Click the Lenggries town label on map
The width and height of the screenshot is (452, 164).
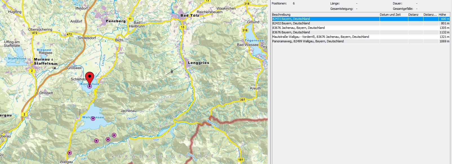coord(199,63)
